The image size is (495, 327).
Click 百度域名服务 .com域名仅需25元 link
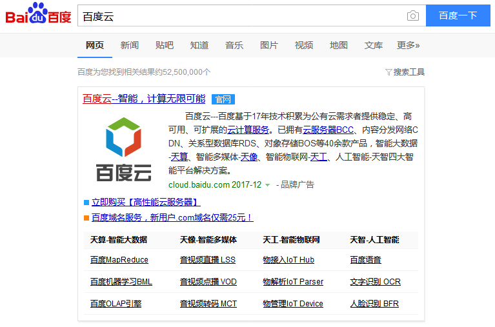click(172, 217)
